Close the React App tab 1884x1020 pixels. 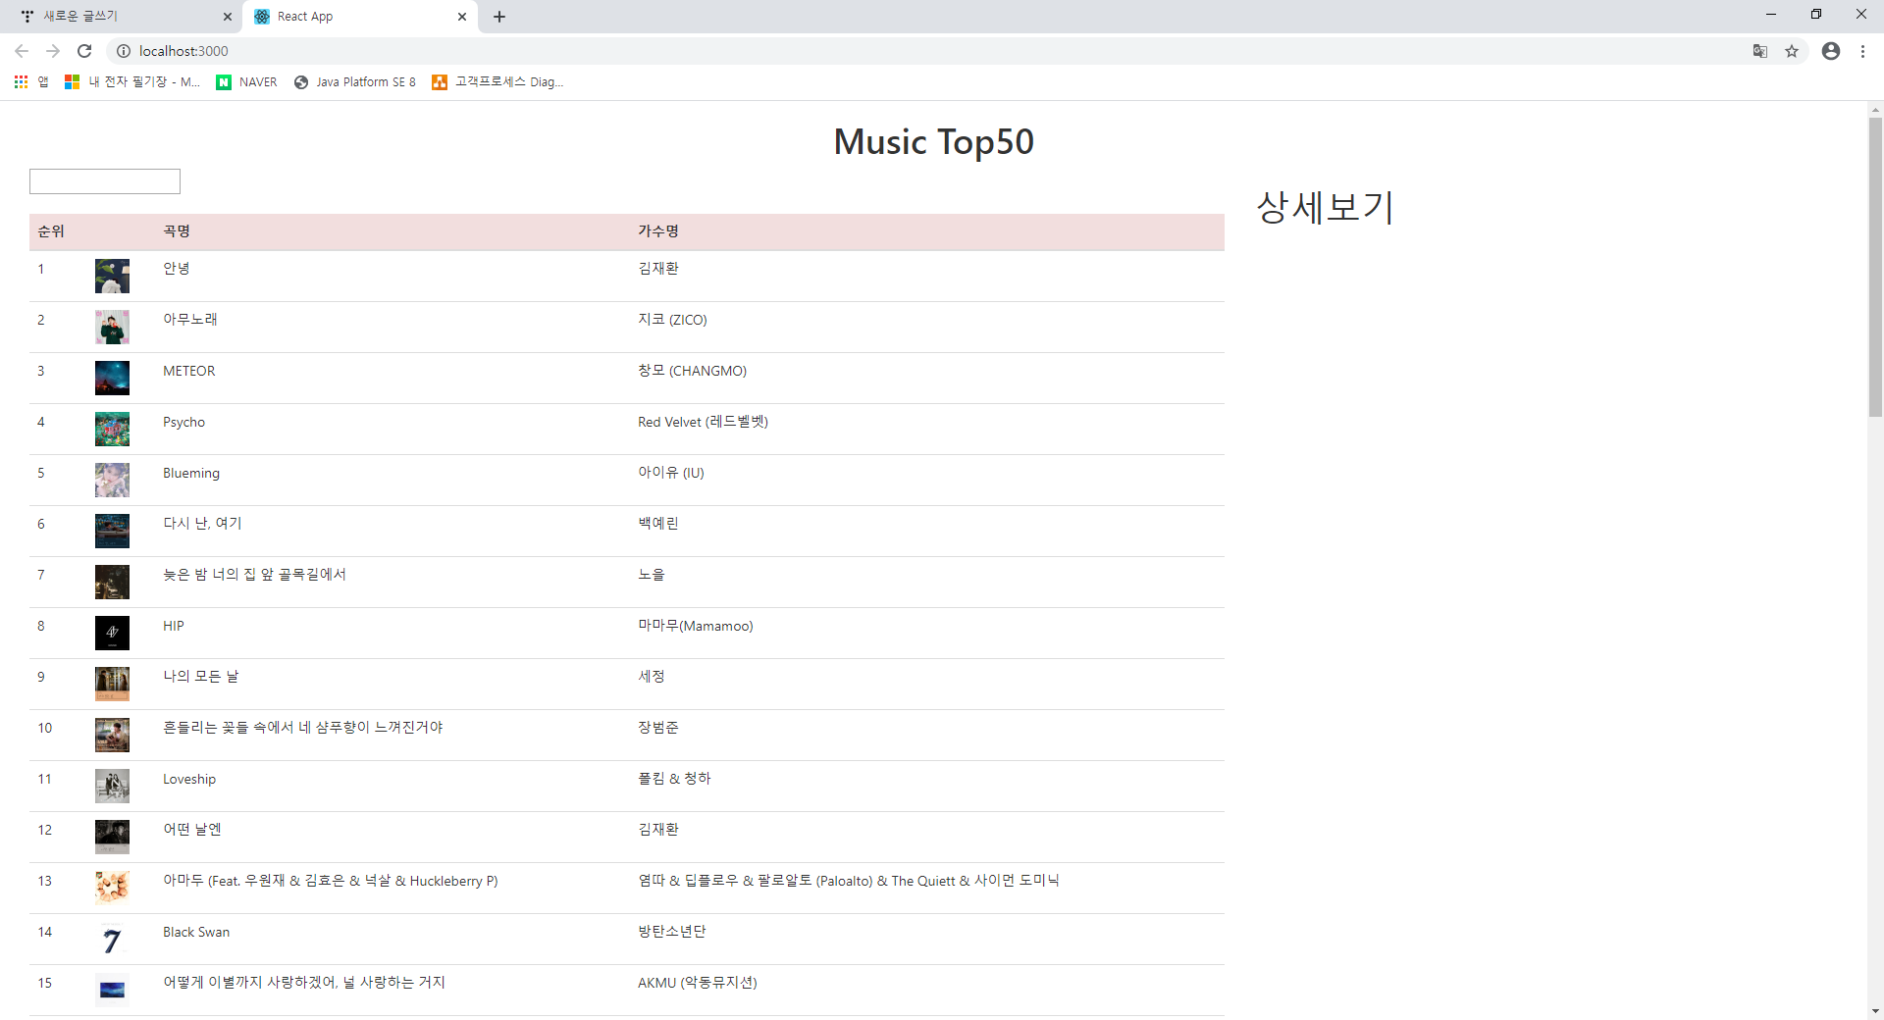coord(462,17)
